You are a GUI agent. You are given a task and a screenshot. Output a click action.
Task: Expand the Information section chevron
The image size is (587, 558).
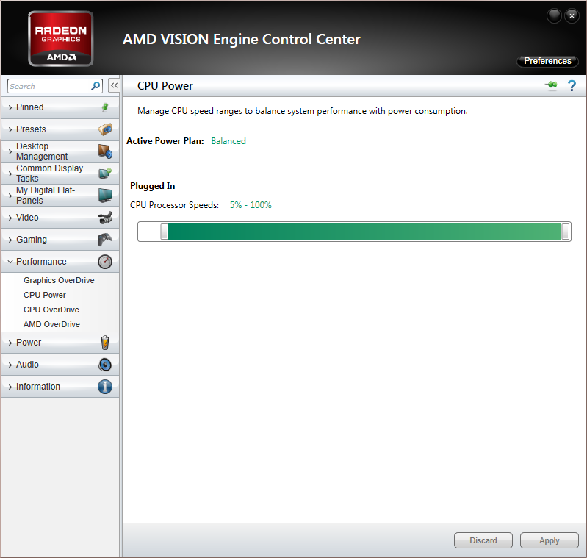[x=10, y=387]
